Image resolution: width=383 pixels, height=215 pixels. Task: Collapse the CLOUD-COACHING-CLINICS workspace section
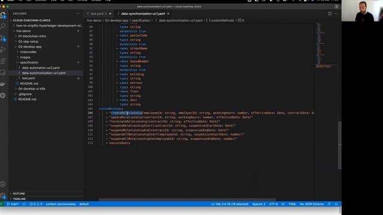point(32,20)
